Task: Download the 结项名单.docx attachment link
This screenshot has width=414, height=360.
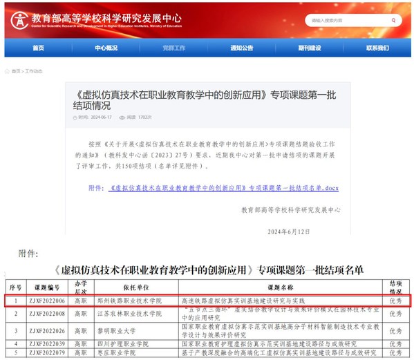Action: 223,188
